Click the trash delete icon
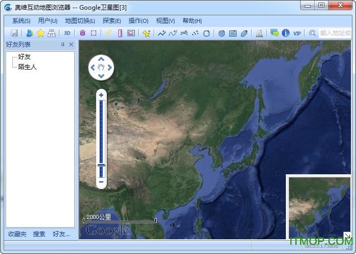 82,33
